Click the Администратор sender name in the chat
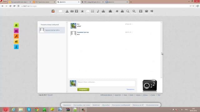The width and height of the screenshot is (200, 112). click(x=83, y=32)
